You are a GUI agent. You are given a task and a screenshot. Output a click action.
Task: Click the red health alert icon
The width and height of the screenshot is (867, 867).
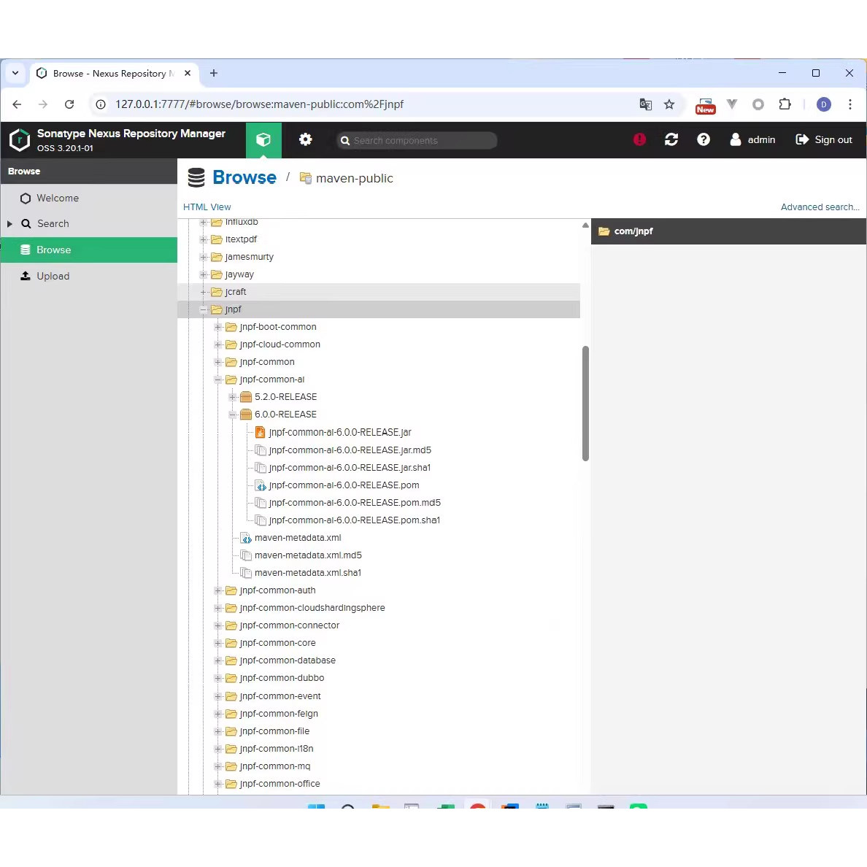click(x=639, y=139)
